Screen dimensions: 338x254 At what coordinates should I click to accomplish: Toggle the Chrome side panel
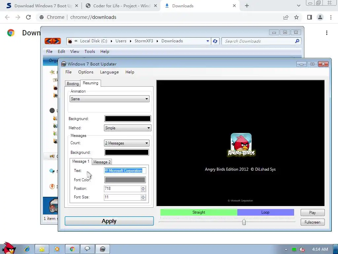[x=310, y=17]
